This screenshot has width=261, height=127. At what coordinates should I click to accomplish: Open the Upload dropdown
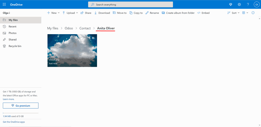pos(70,13)
